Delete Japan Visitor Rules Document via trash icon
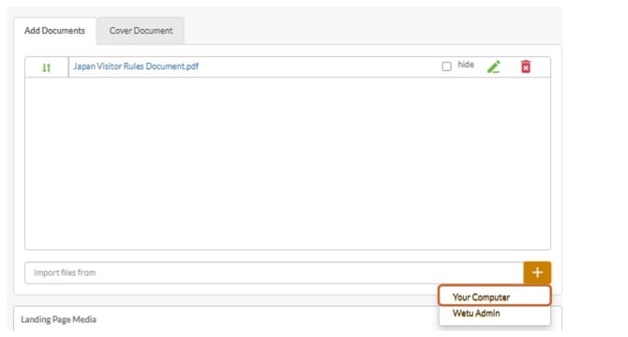The height and width of the screenshot is (337, 628). point(526,66)
